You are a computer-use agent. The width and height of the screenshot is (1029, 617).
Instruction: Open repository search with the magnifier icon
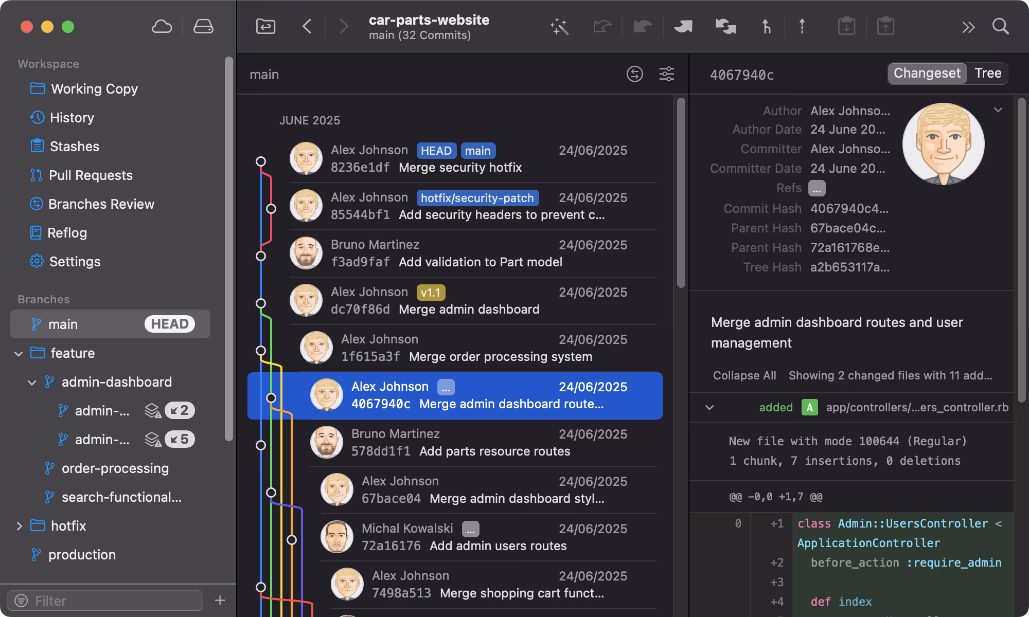pos(1000,27)
